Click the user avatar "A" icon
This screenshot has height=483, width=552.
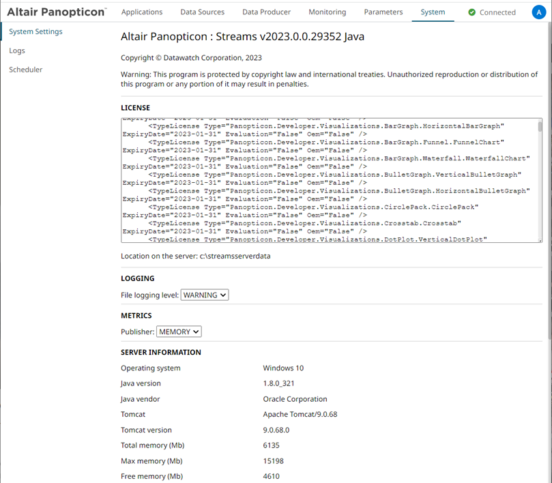[x=538, y=12]
